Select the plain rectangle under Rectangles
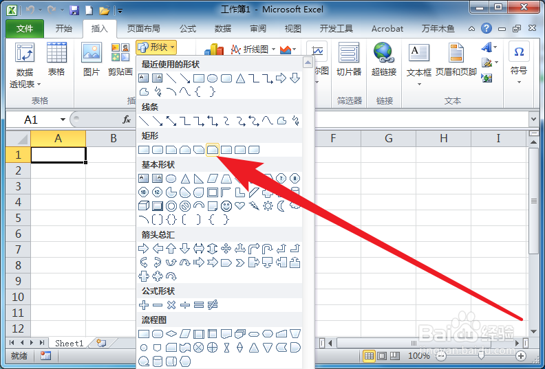 pos(144,150)
